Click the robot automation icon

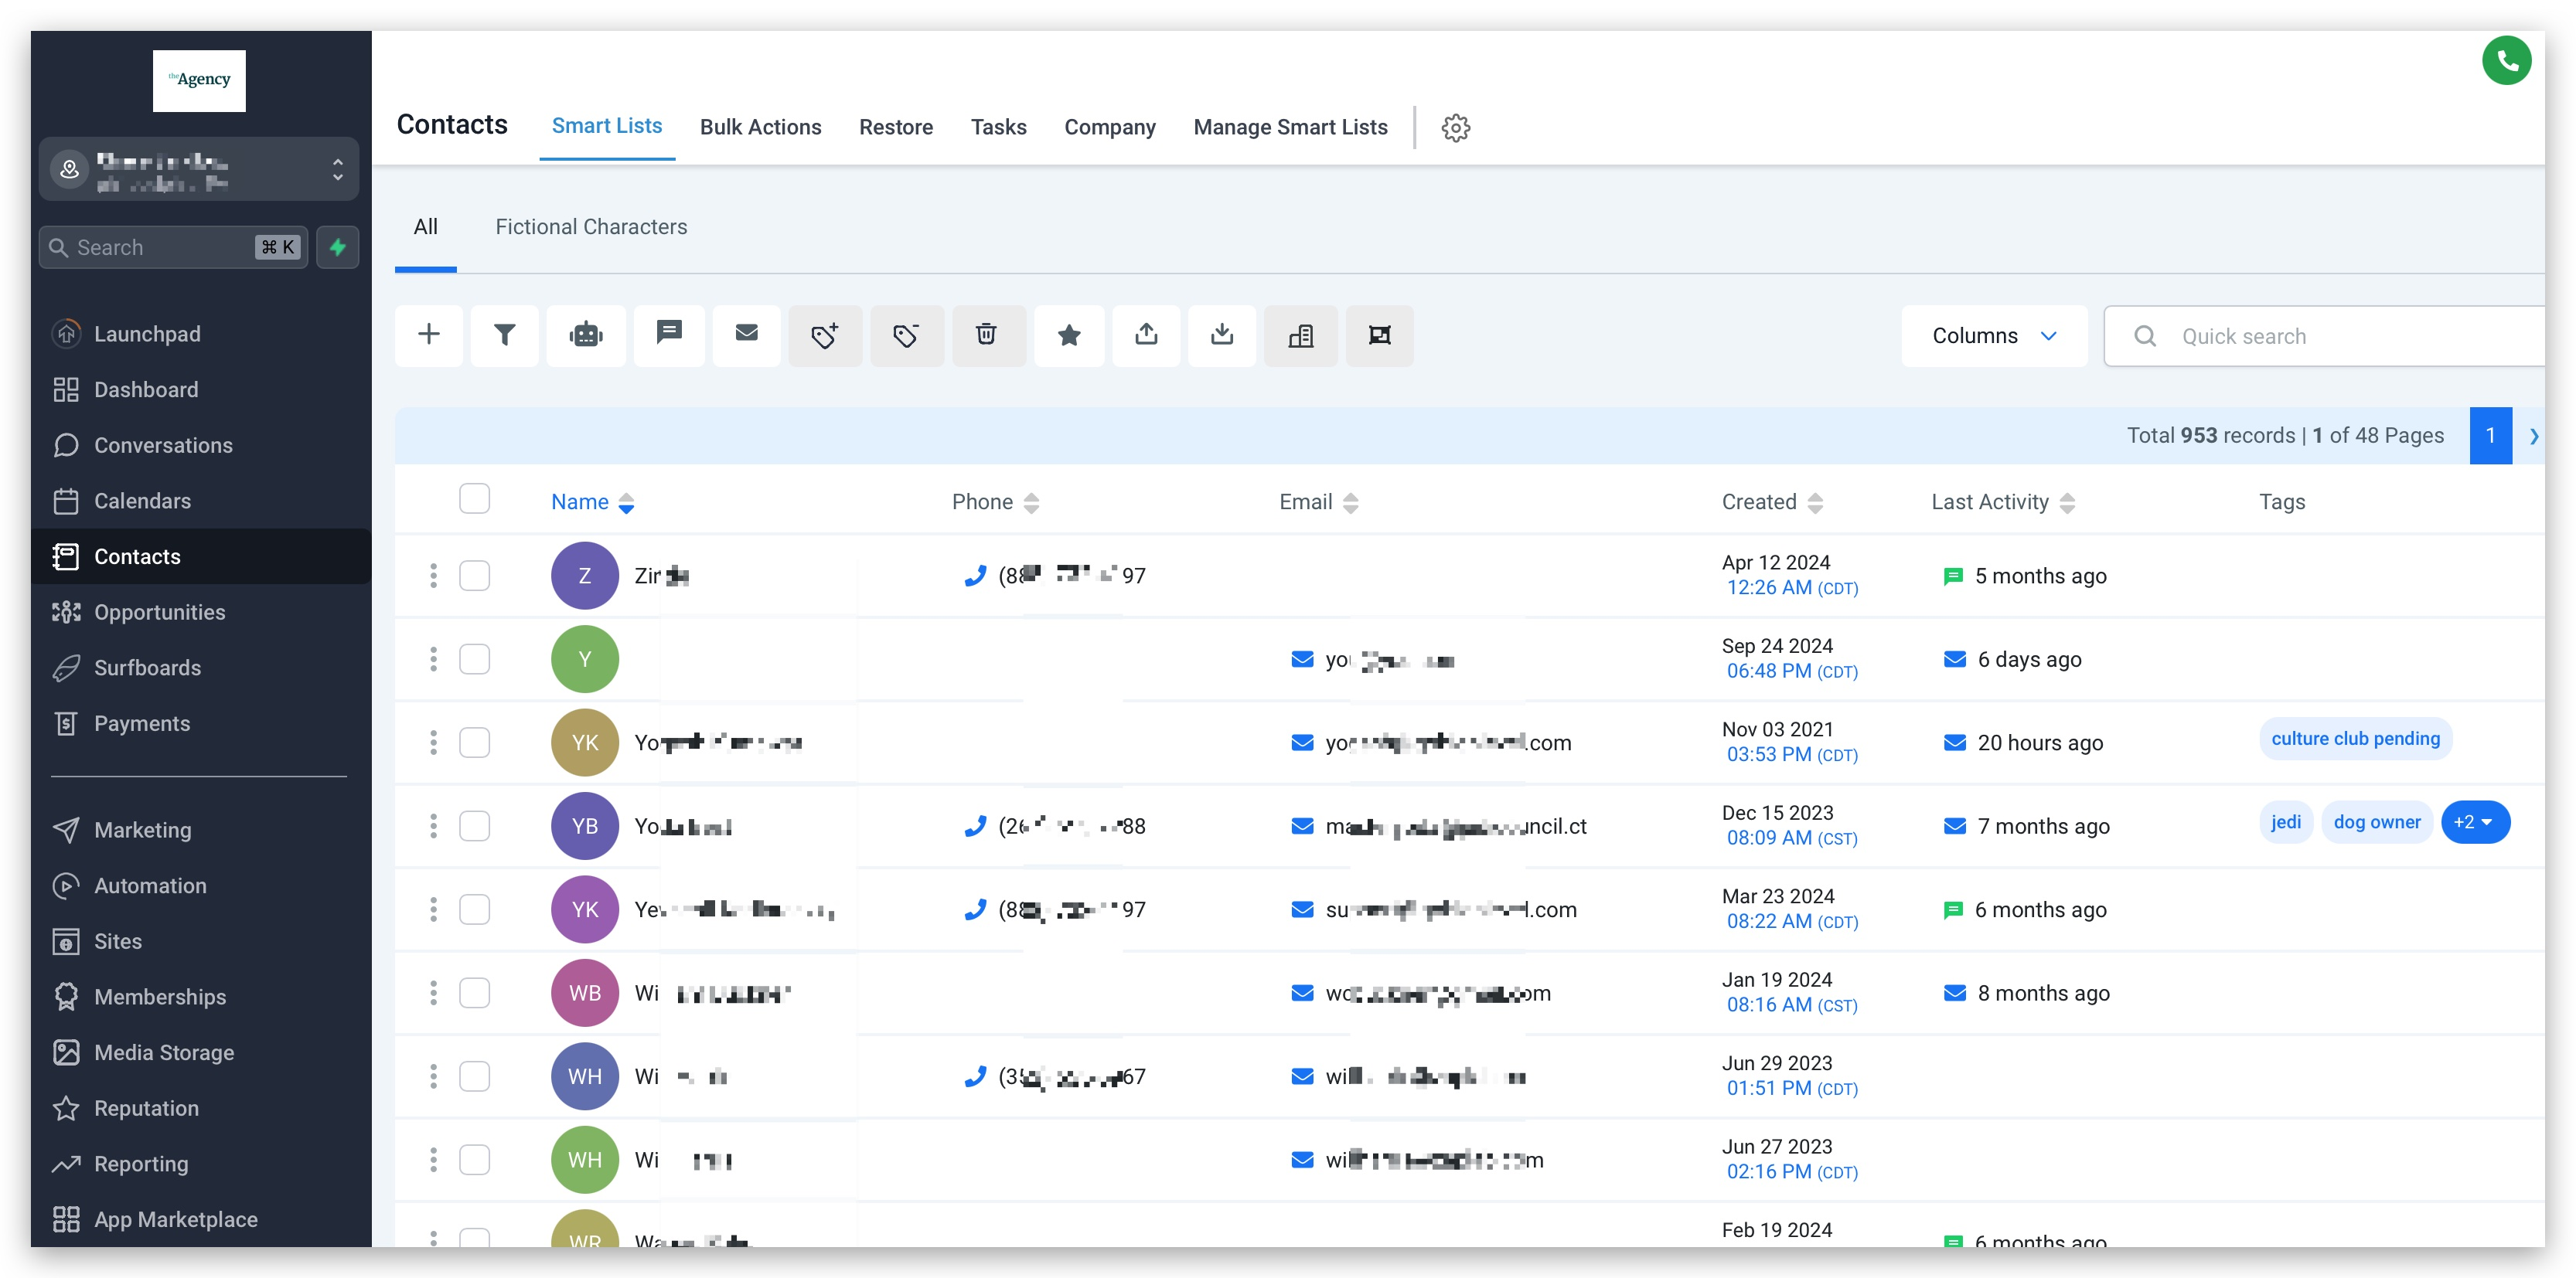click(x=586, y=335)
